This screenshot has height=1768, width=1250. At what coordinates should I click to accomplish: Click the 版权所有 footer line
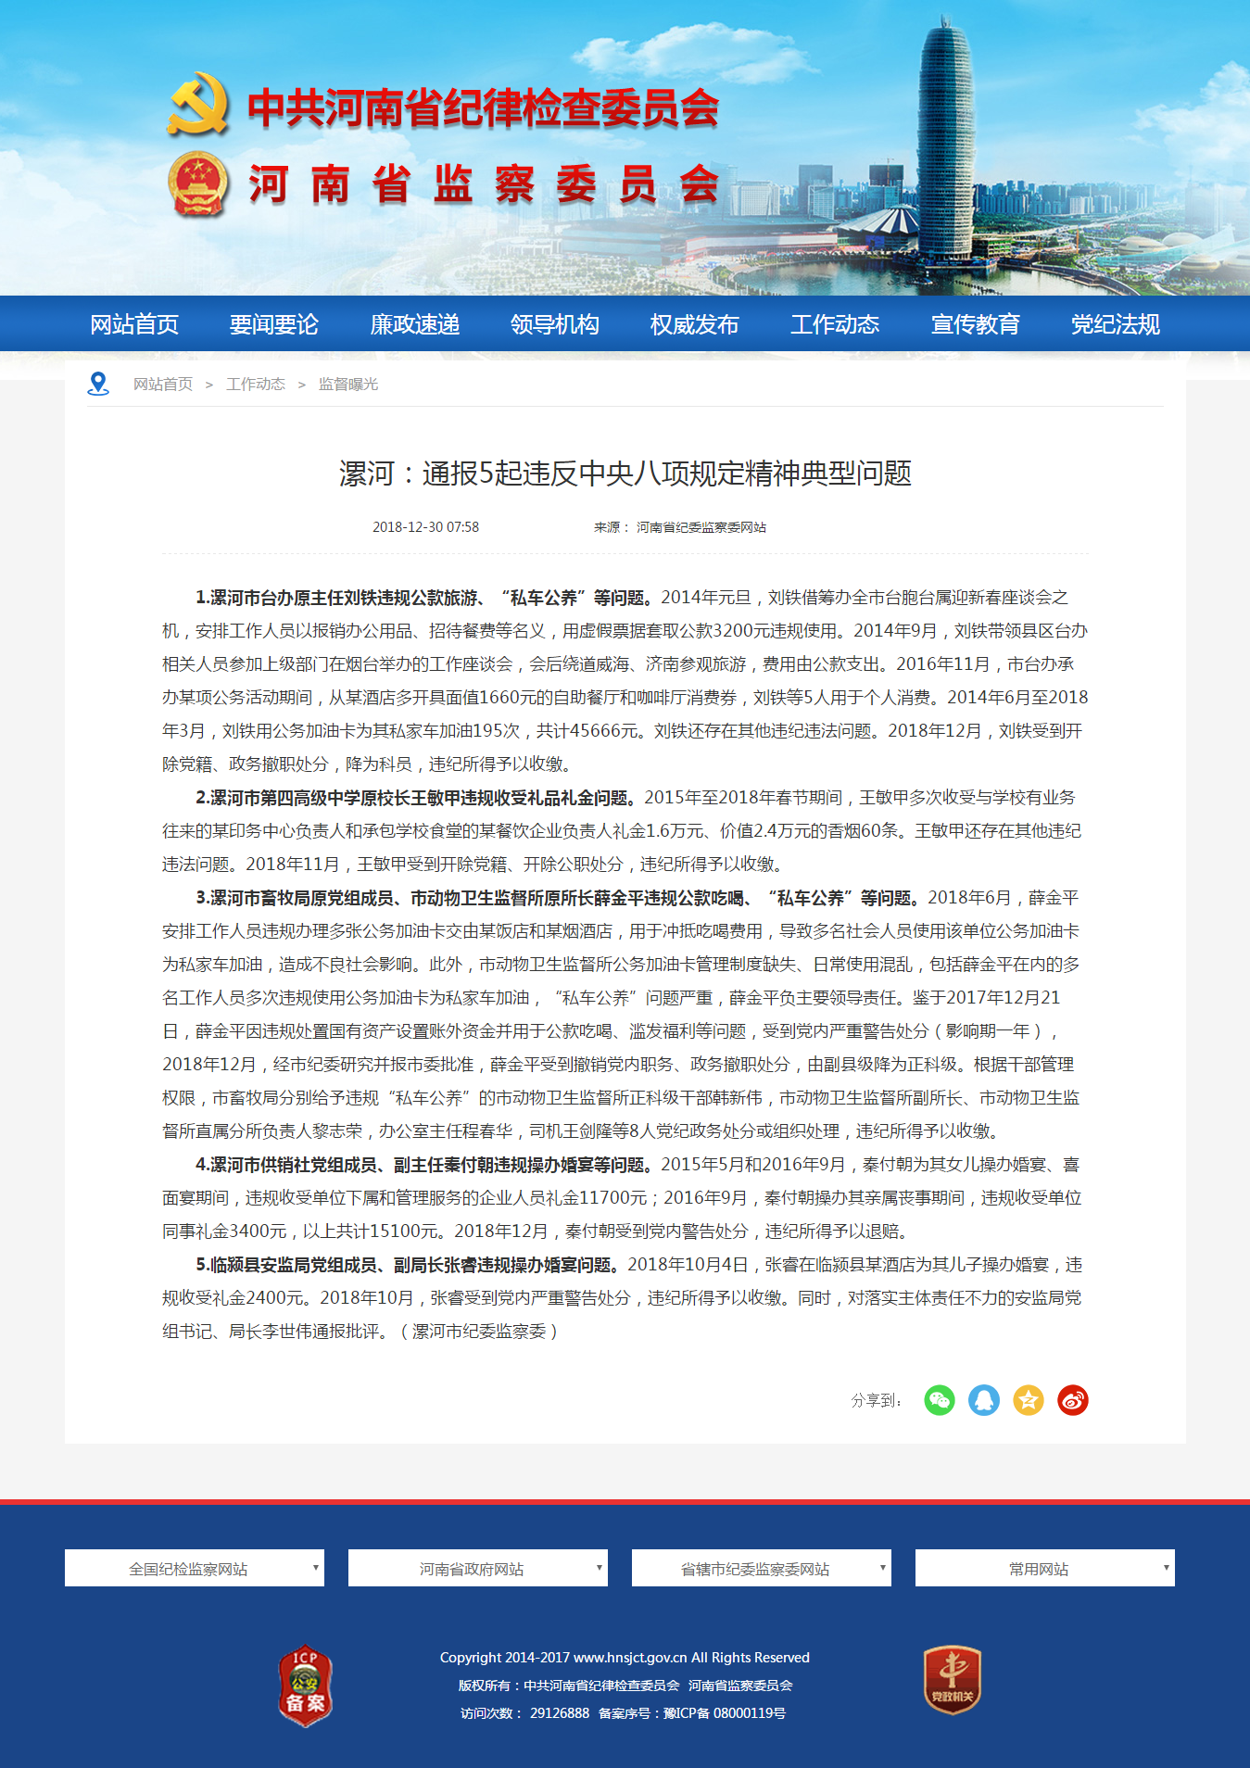click(625, 1685)
